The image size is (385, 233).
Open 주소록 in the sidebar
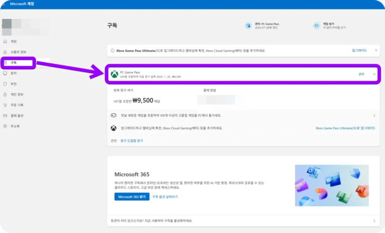[15, 126]
